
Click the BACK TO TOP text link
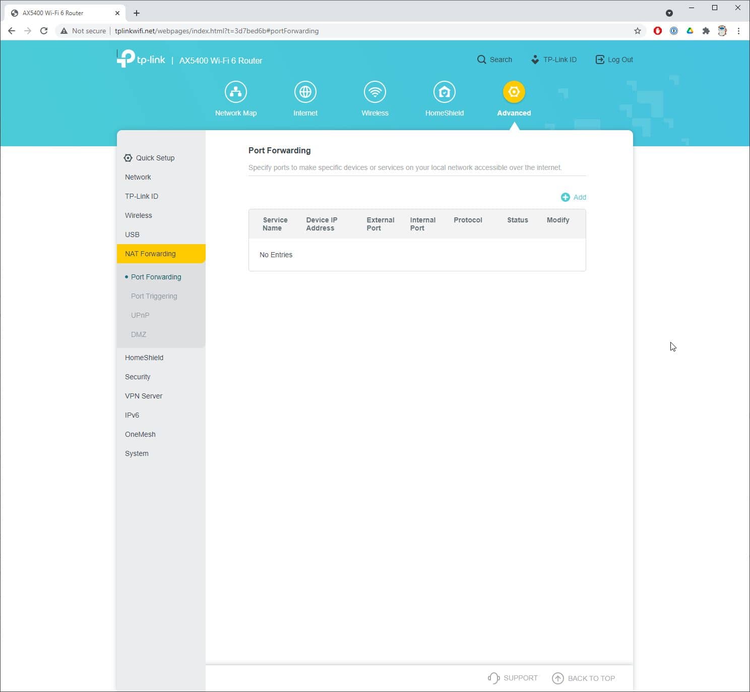(591, 678)
